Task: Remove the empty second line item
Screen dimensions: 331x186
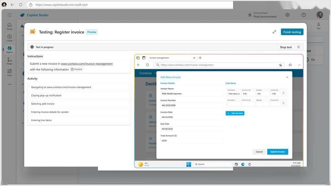Action: (x=283, y=103)
